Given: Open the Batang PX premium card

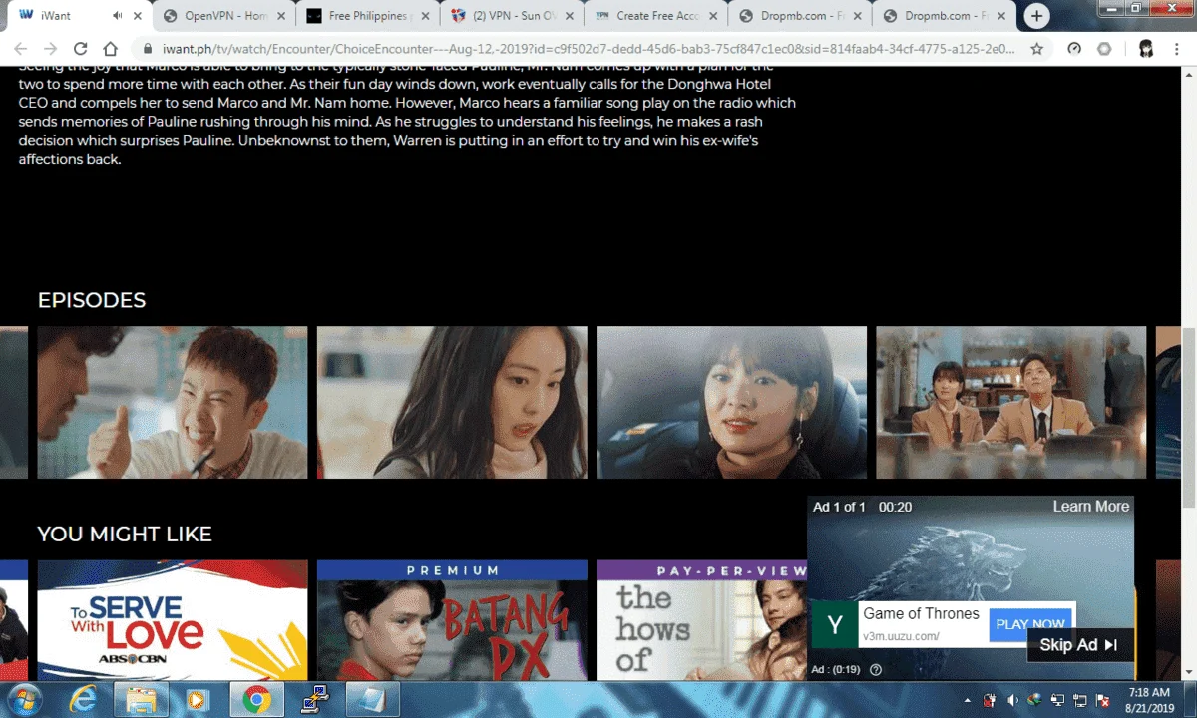Looking at the screenshot, I should pos(452,620).
